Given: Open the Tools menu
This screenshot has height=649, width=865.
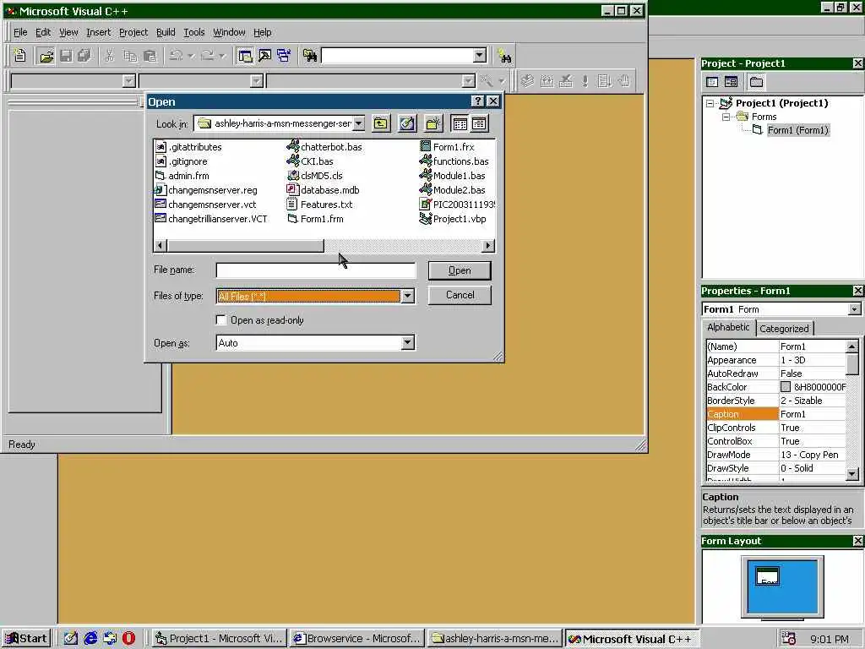Looking at the screenshot, I should pyautogui.click(x=193, y=32).
